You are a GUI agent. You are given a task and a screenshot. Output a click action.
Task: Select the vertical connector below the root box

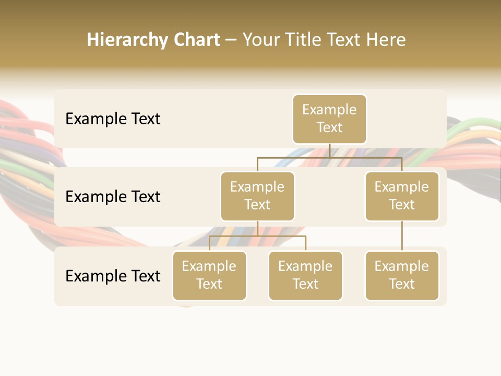click(x=329, y=150)
